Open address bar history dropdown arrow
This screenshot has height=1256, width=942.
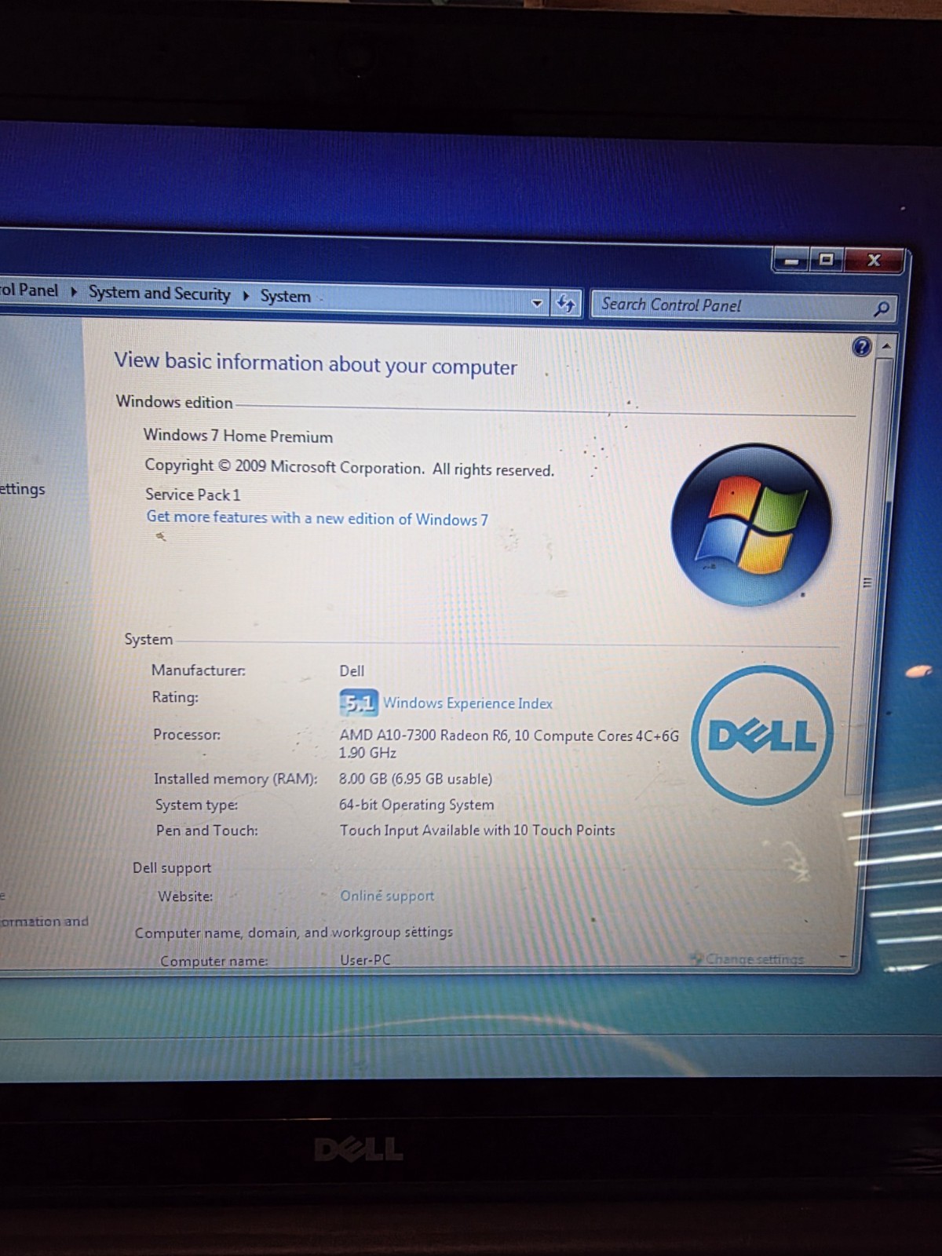(x=537, y=302)
